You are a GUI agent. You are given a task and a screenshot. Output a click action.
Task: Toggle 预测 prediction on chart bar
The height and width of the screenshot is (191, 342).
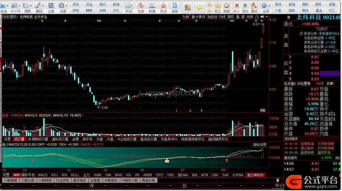[250, 17]
